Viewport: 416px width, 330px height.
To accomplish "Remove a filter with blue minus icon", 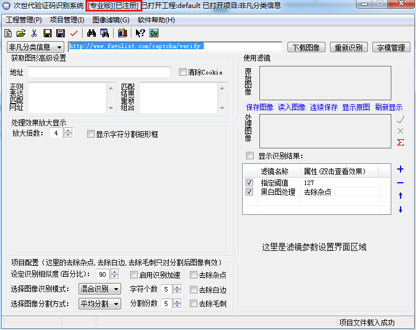I will tap(400, 183).
